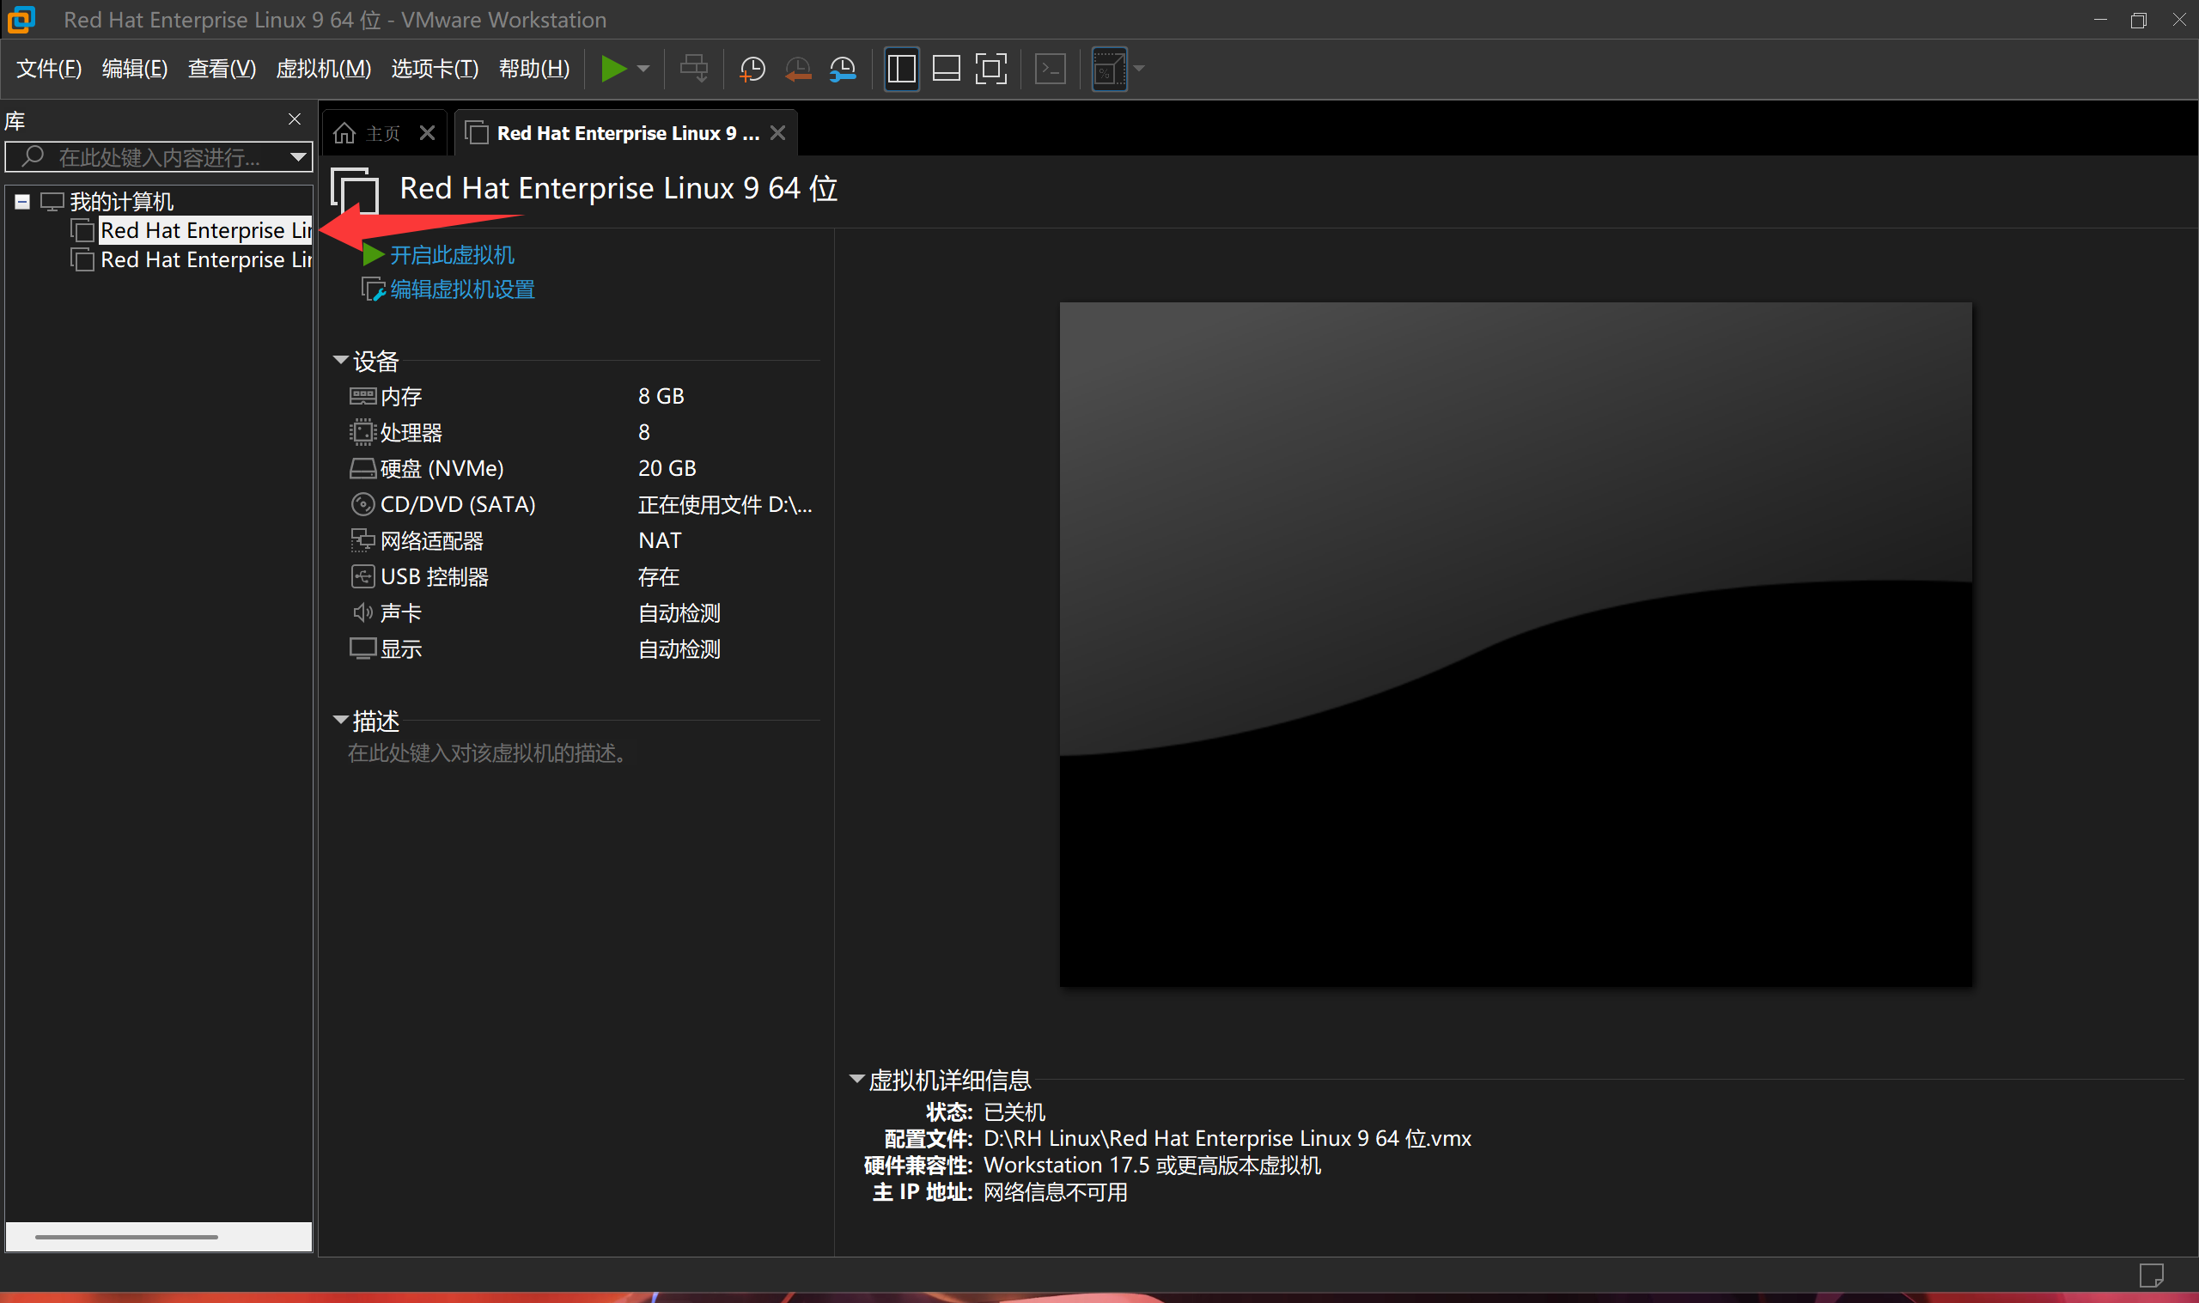Screen dimensions: 2199x1303
Task: Open the snapshot manager icon
Action: click(x=843, y=69)
